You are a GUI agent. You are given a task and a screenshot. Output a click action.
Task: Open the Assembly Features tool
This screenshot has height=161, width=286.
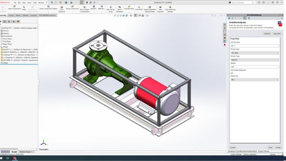click(x=94, y=7)
